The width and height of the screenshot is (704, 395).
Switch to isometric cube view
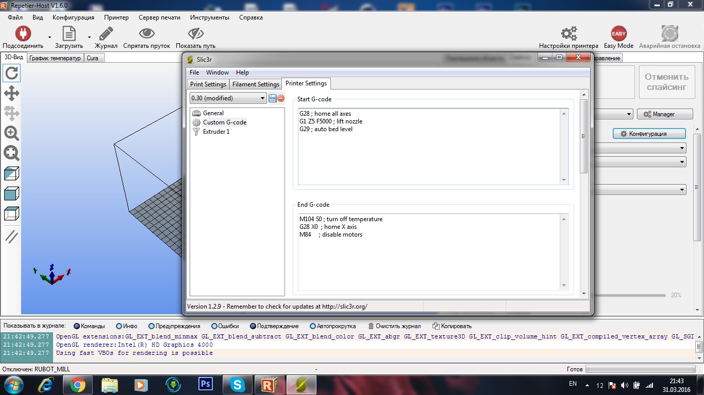tap(11, 173)
